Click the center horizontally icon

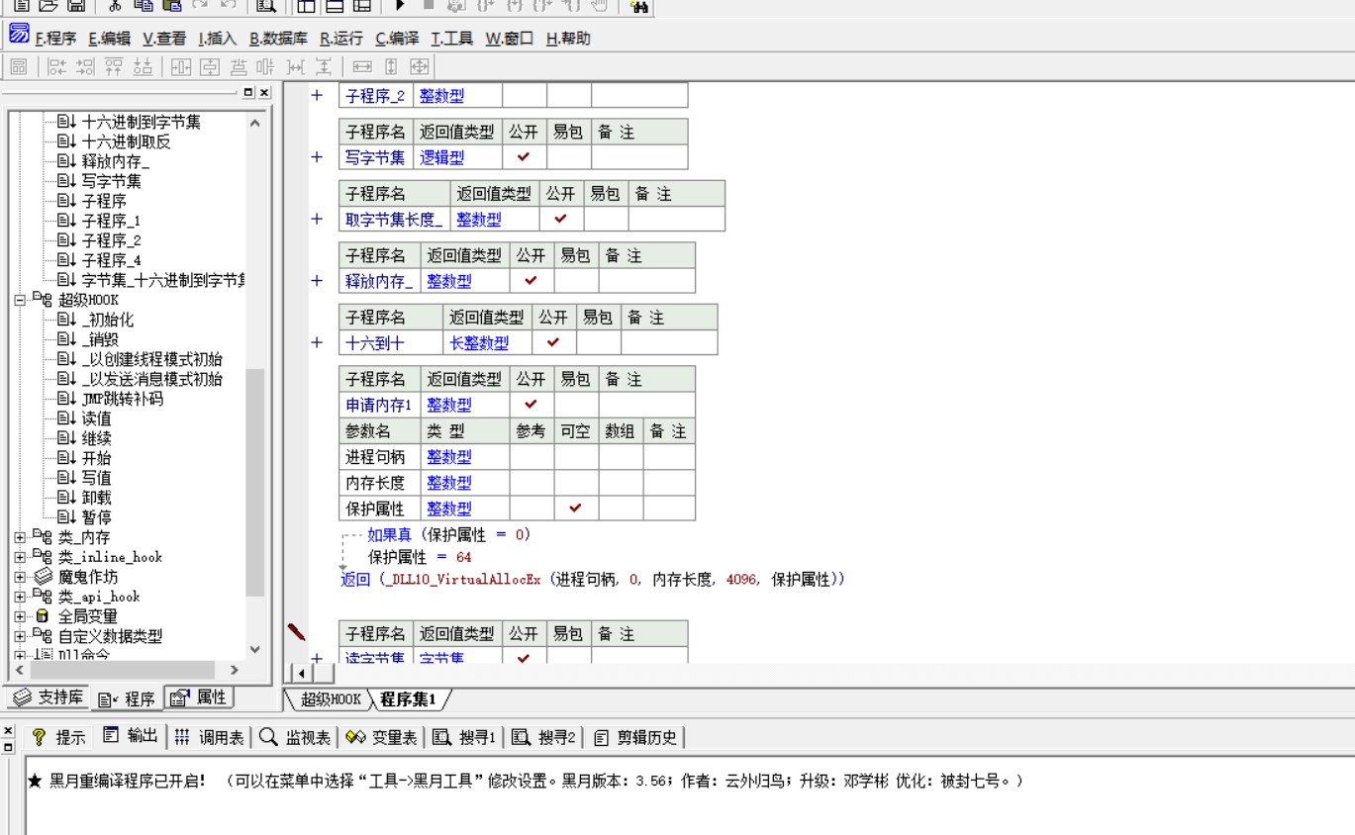(x=181, y=66)
